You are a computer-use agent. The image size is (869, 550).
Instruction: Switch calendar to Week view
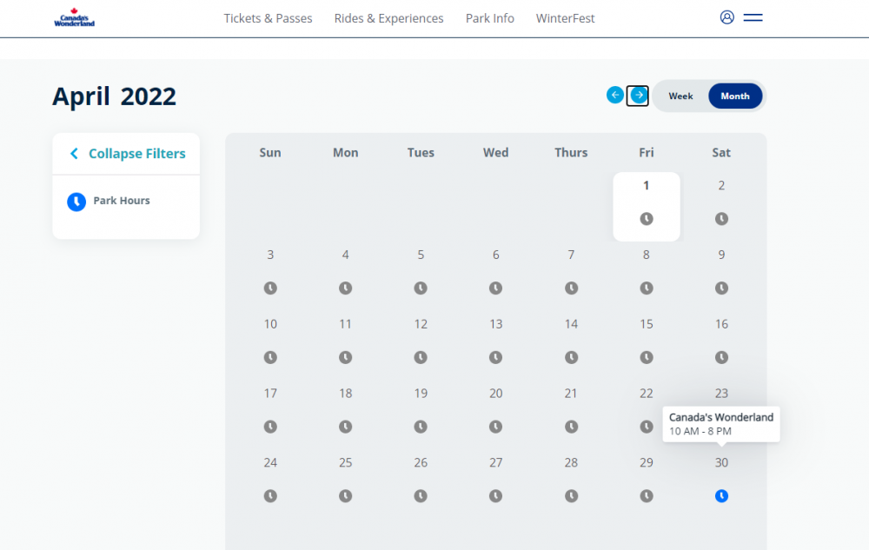click(x=680, y=96)
